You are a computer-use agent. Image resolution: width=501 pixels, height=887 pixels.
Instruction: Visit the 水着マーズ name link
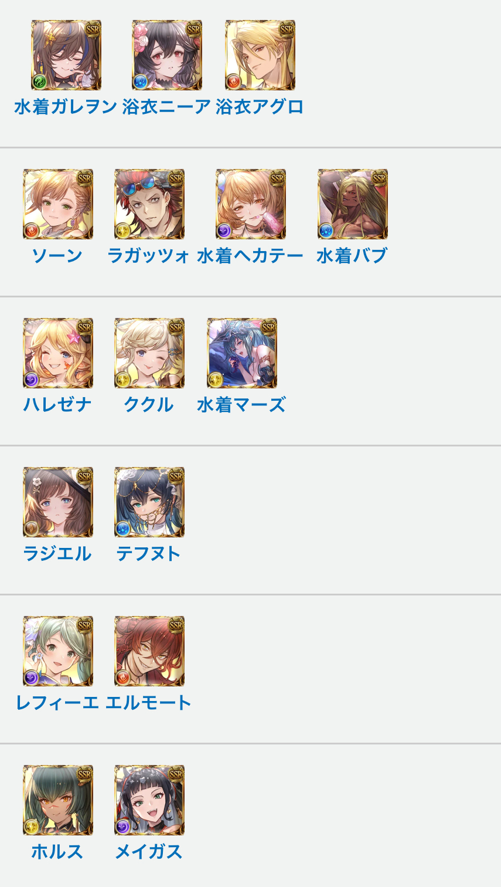(241, 405)
